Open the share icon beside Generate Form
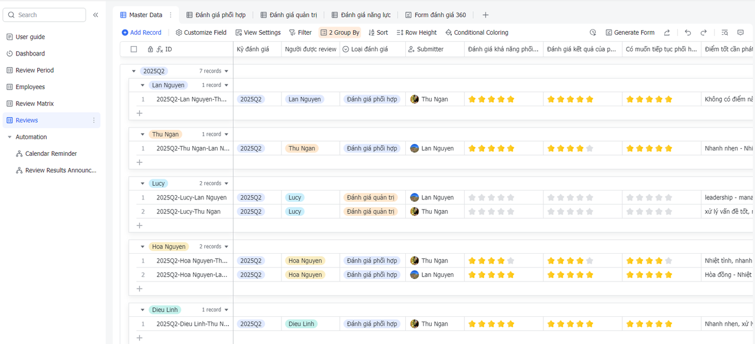Screen dimensions: 755x344 point(667,32)
